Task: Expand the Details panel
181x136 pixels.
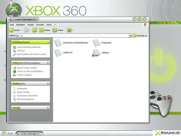Action: 48,108
